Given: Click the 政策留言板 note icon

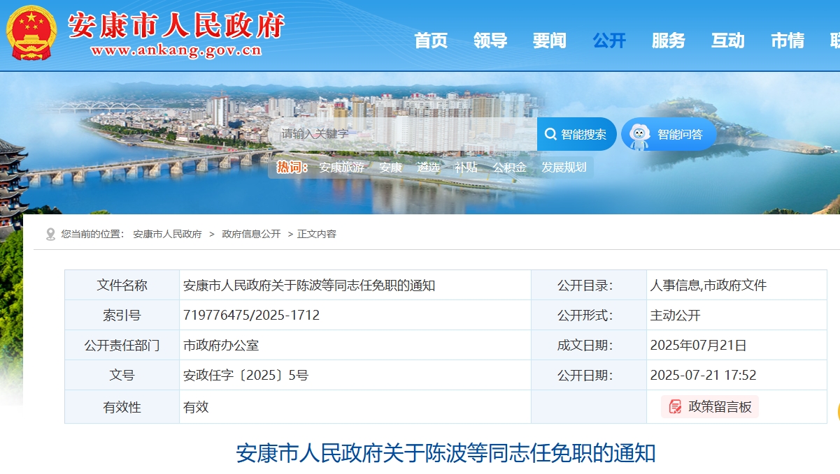Looking at the screenshot, I should pyautogui.click(x=675, y=406).
